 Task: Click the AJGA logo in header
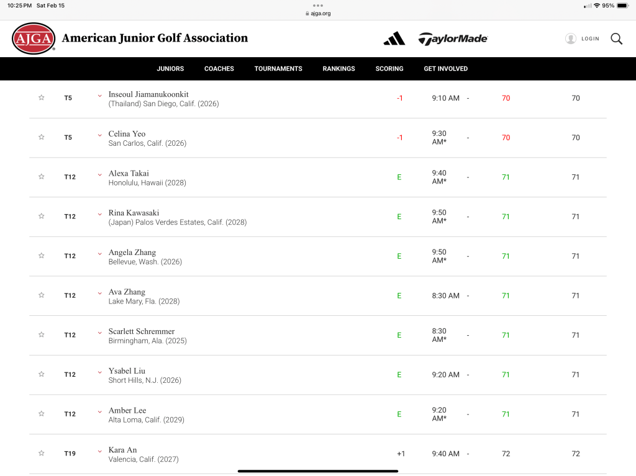[x=34, y=38]
